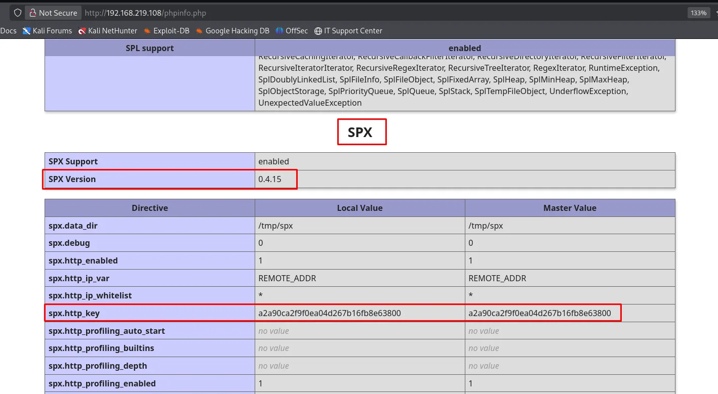
Task: Click the spx.http_key local value hash
Action: [x=330, y=313]
